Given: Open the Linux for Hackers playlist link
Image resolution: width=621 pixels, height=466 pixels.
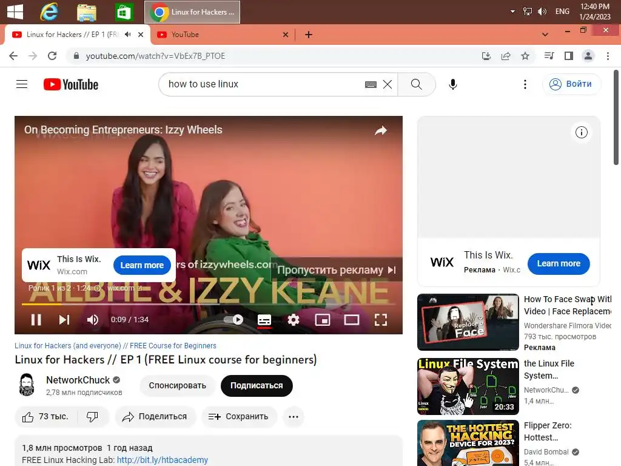Looking at the screenshot, I should (x=116, y=345).
